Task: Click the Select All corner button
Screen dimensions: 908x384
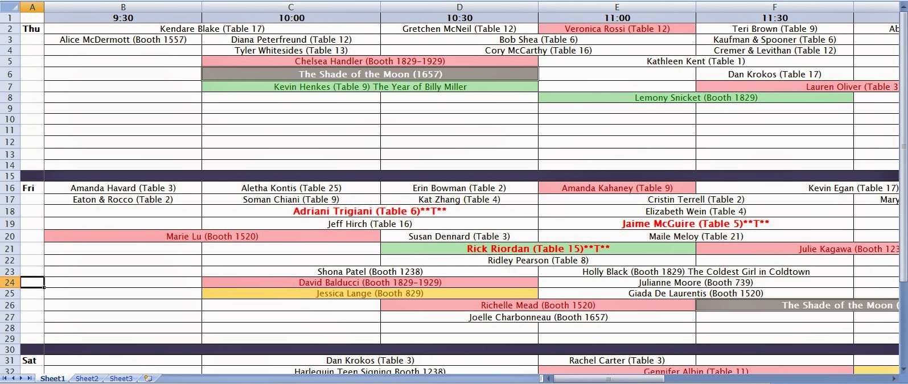Action: pyautogui.click(x=10, y=7)
